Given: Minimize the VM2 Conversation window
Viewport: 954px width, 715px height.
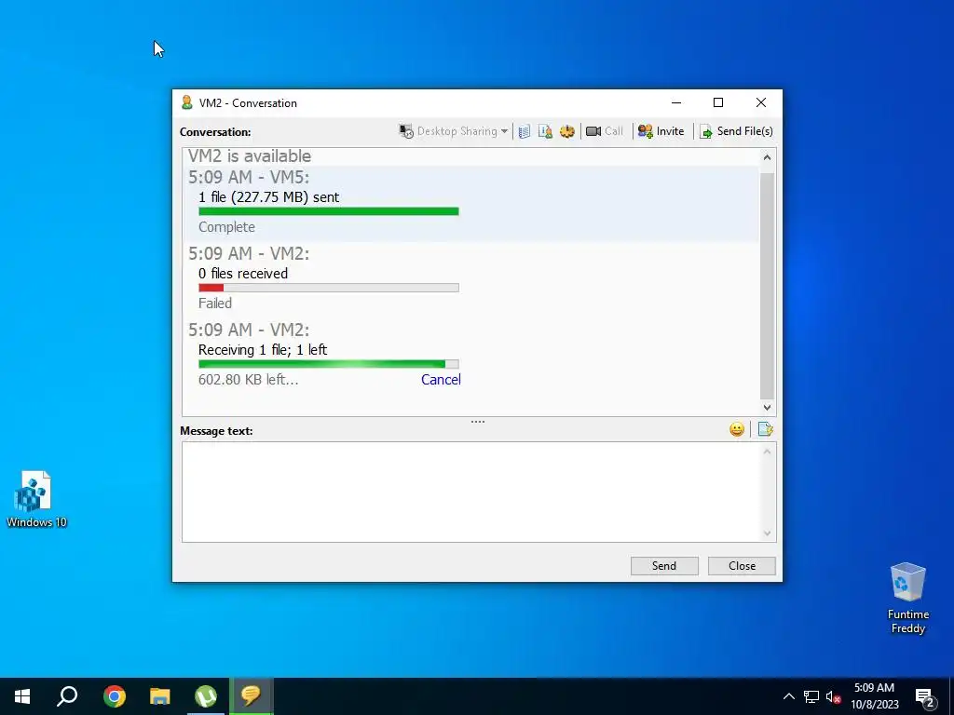Looking at the screenshot, I should point(676,102).
